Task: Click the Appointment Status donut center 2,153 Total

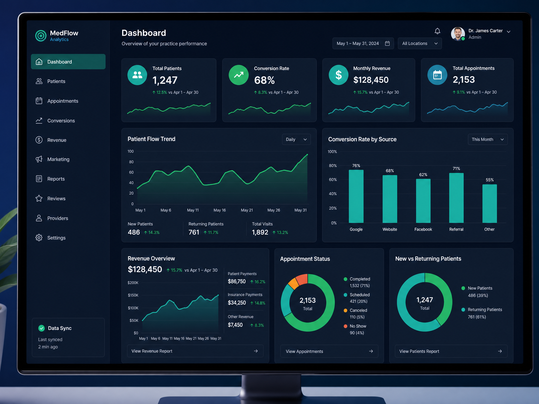Action: [x=307, y=304]
